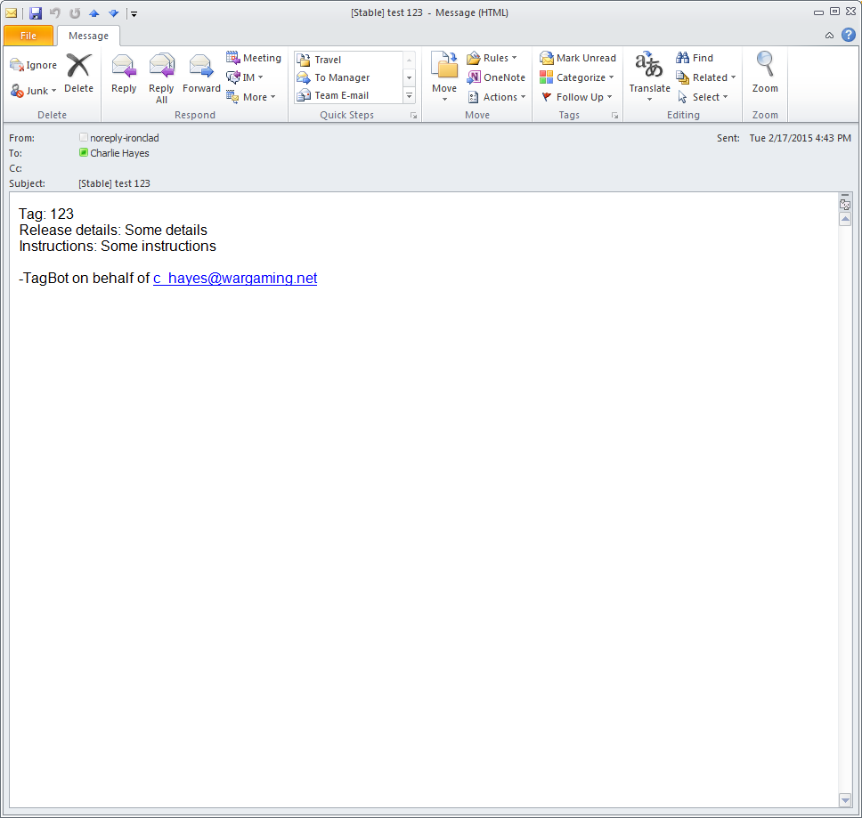Viewport: 862px width, 818px height.
Task: Open the Related dropdown
Action: (x=733, y=77)
